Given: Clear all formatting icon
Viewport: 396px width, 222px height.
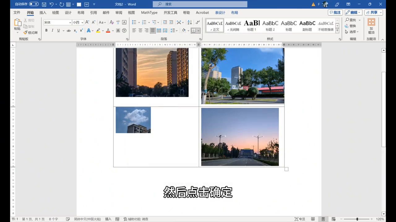Looking at the screenshot, I should coord(112,22).
